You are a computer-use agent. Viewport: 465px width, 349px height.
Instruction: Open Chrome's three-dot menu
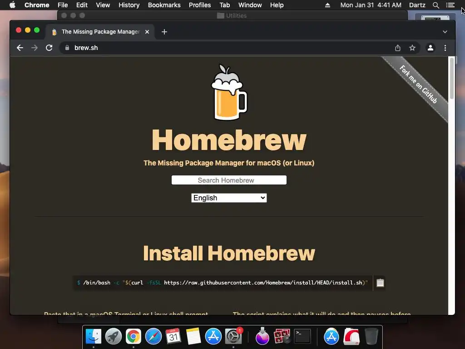[445, 48]
